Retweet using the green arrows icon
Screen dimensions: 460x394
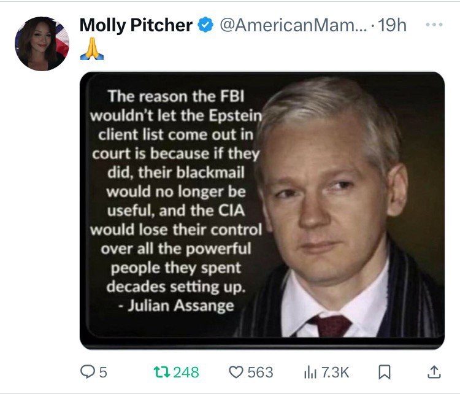[162, 372]
